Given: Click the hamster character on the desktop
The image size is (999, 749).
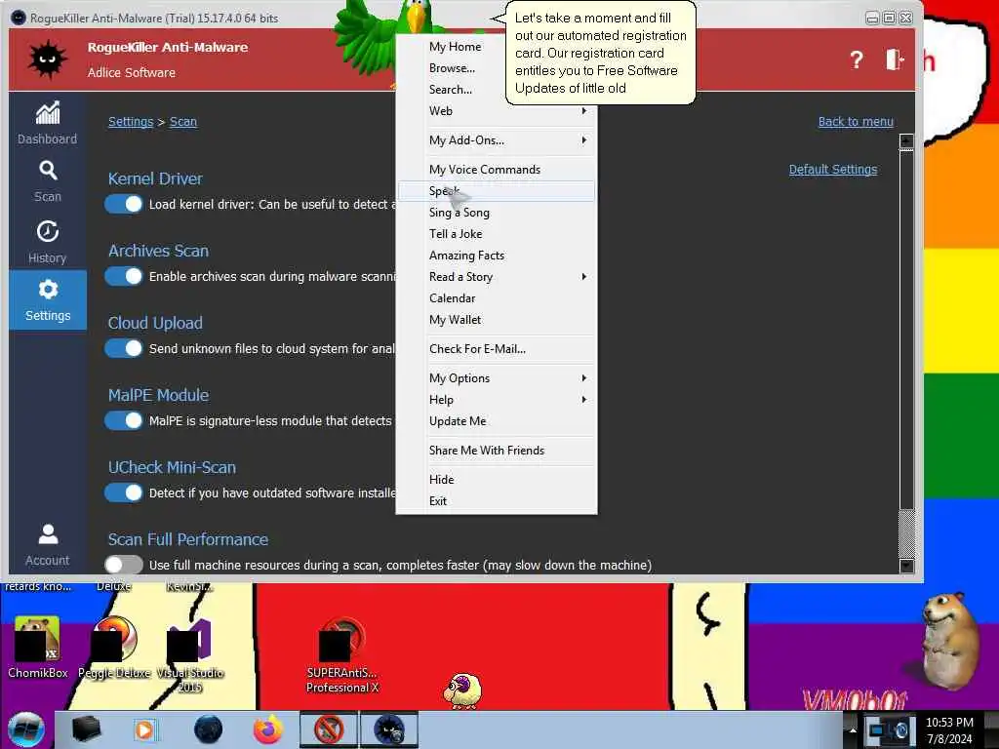Looking at the screenshot, I should pyautogui.click(x=950, y=640).
